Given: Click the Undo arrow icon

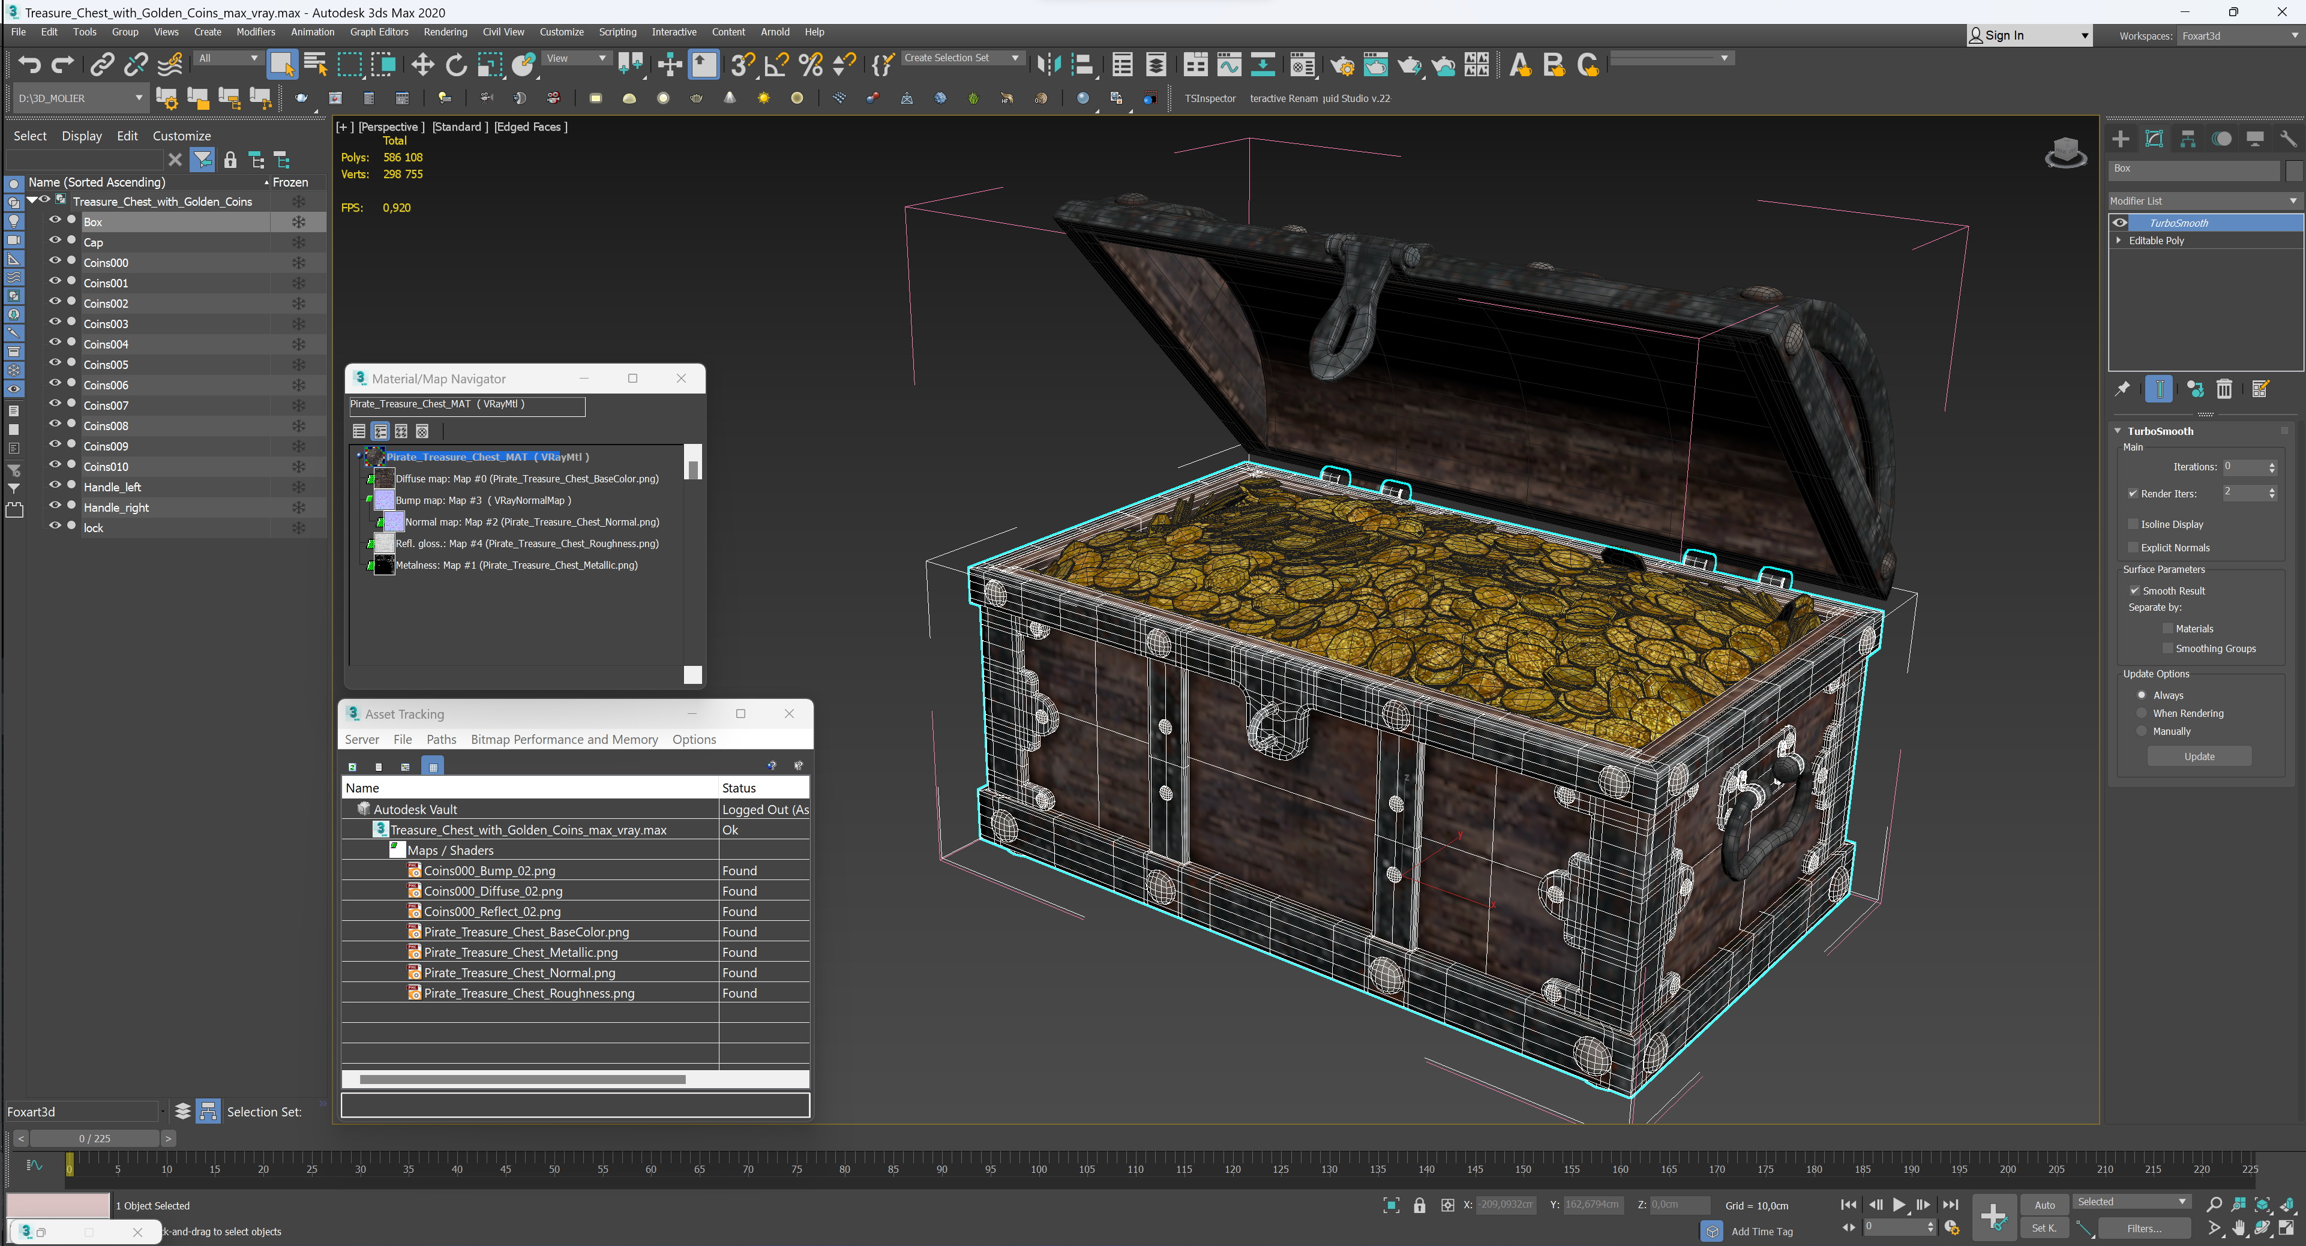Looking at the screenshot, I should coord(29,64).
